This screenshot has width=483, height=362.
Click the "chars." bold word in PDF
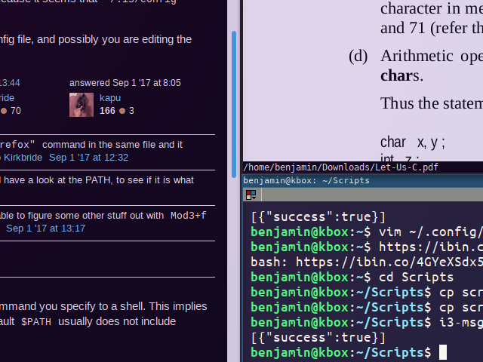click(401, 75)
